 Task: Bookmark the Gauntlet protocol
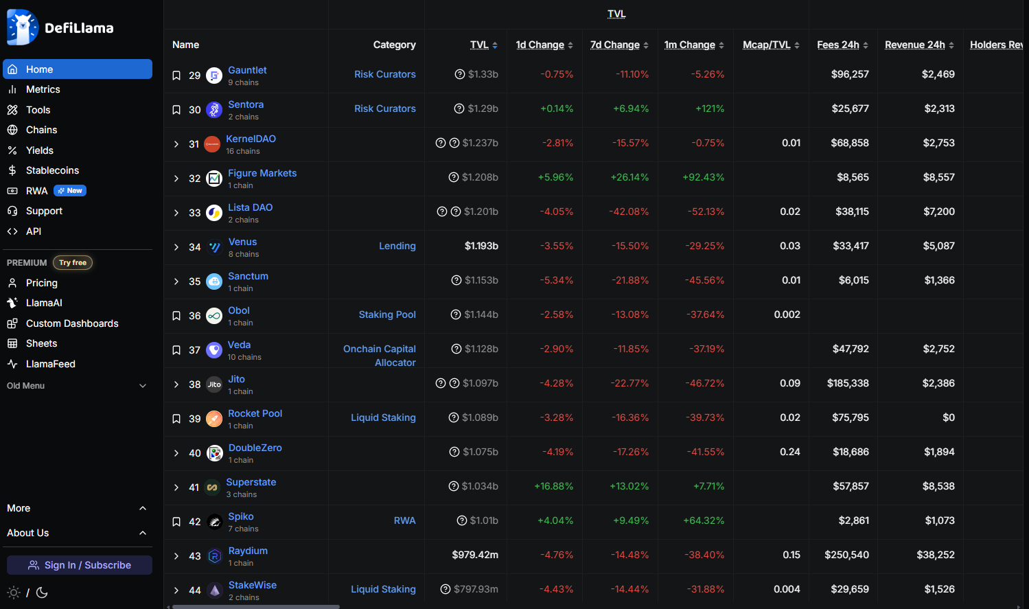click(176, 76)
